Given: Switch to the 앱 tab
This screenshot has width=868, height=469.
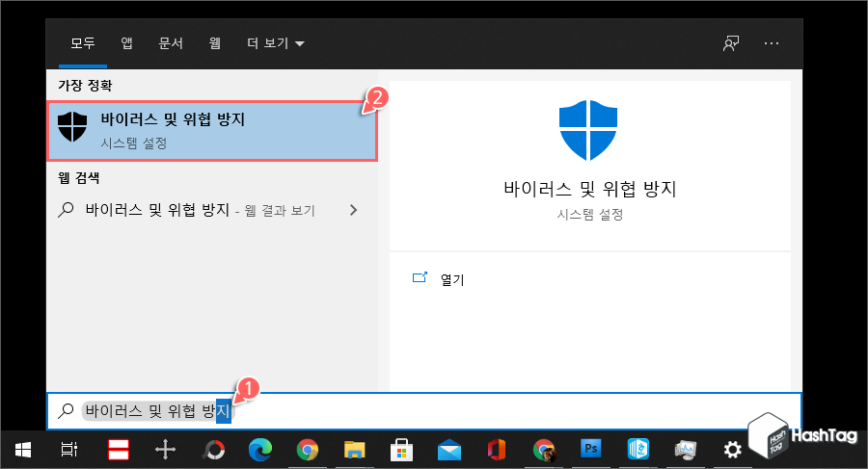Looking at the screenshot, I should pyautogui.click(x=126, y=43).
